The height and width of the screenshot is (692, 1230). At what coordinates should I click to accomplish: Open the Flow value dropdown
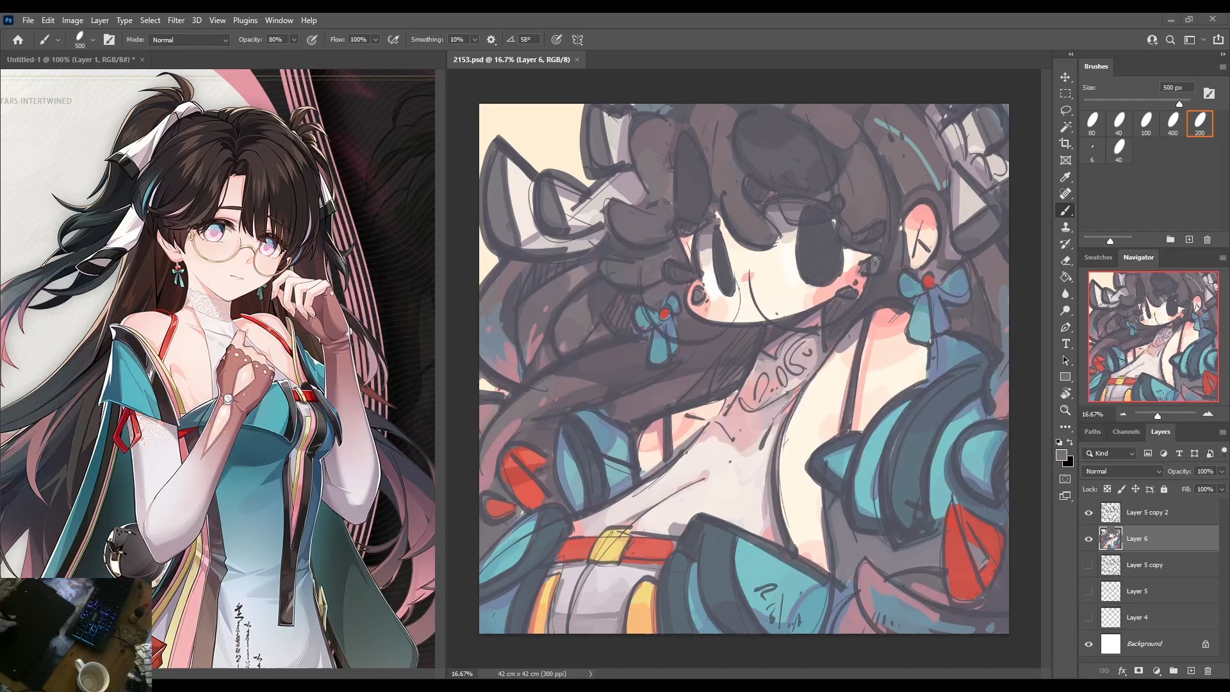[x=375, y=40]
